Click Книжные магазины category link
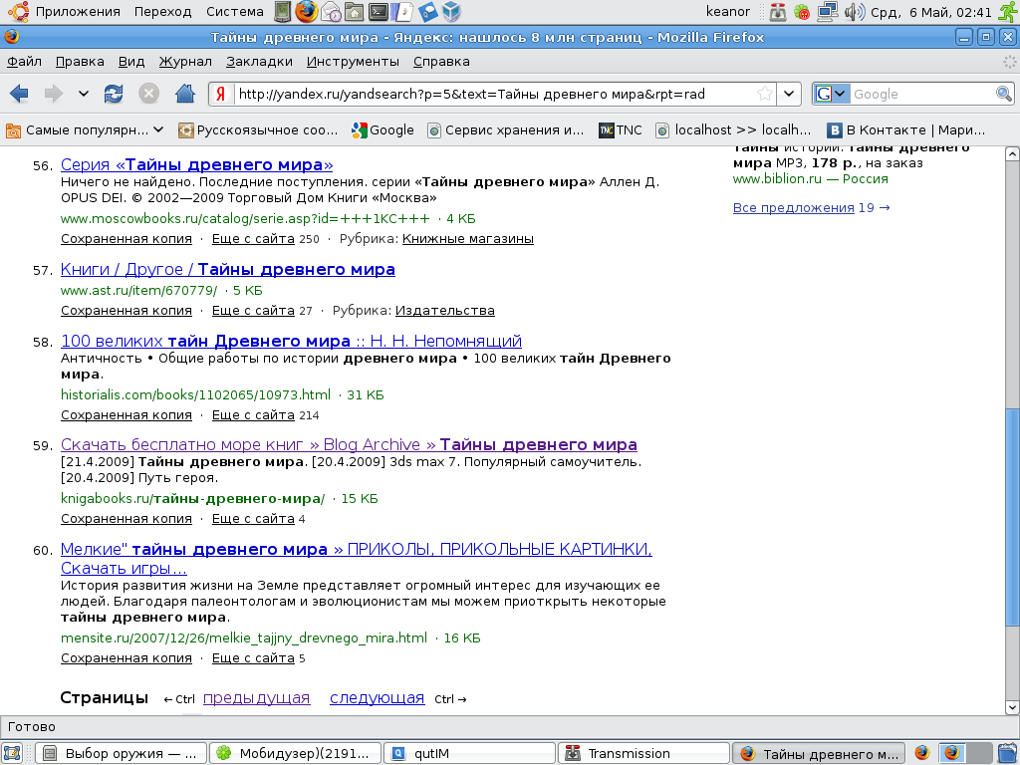 [468, 239]
